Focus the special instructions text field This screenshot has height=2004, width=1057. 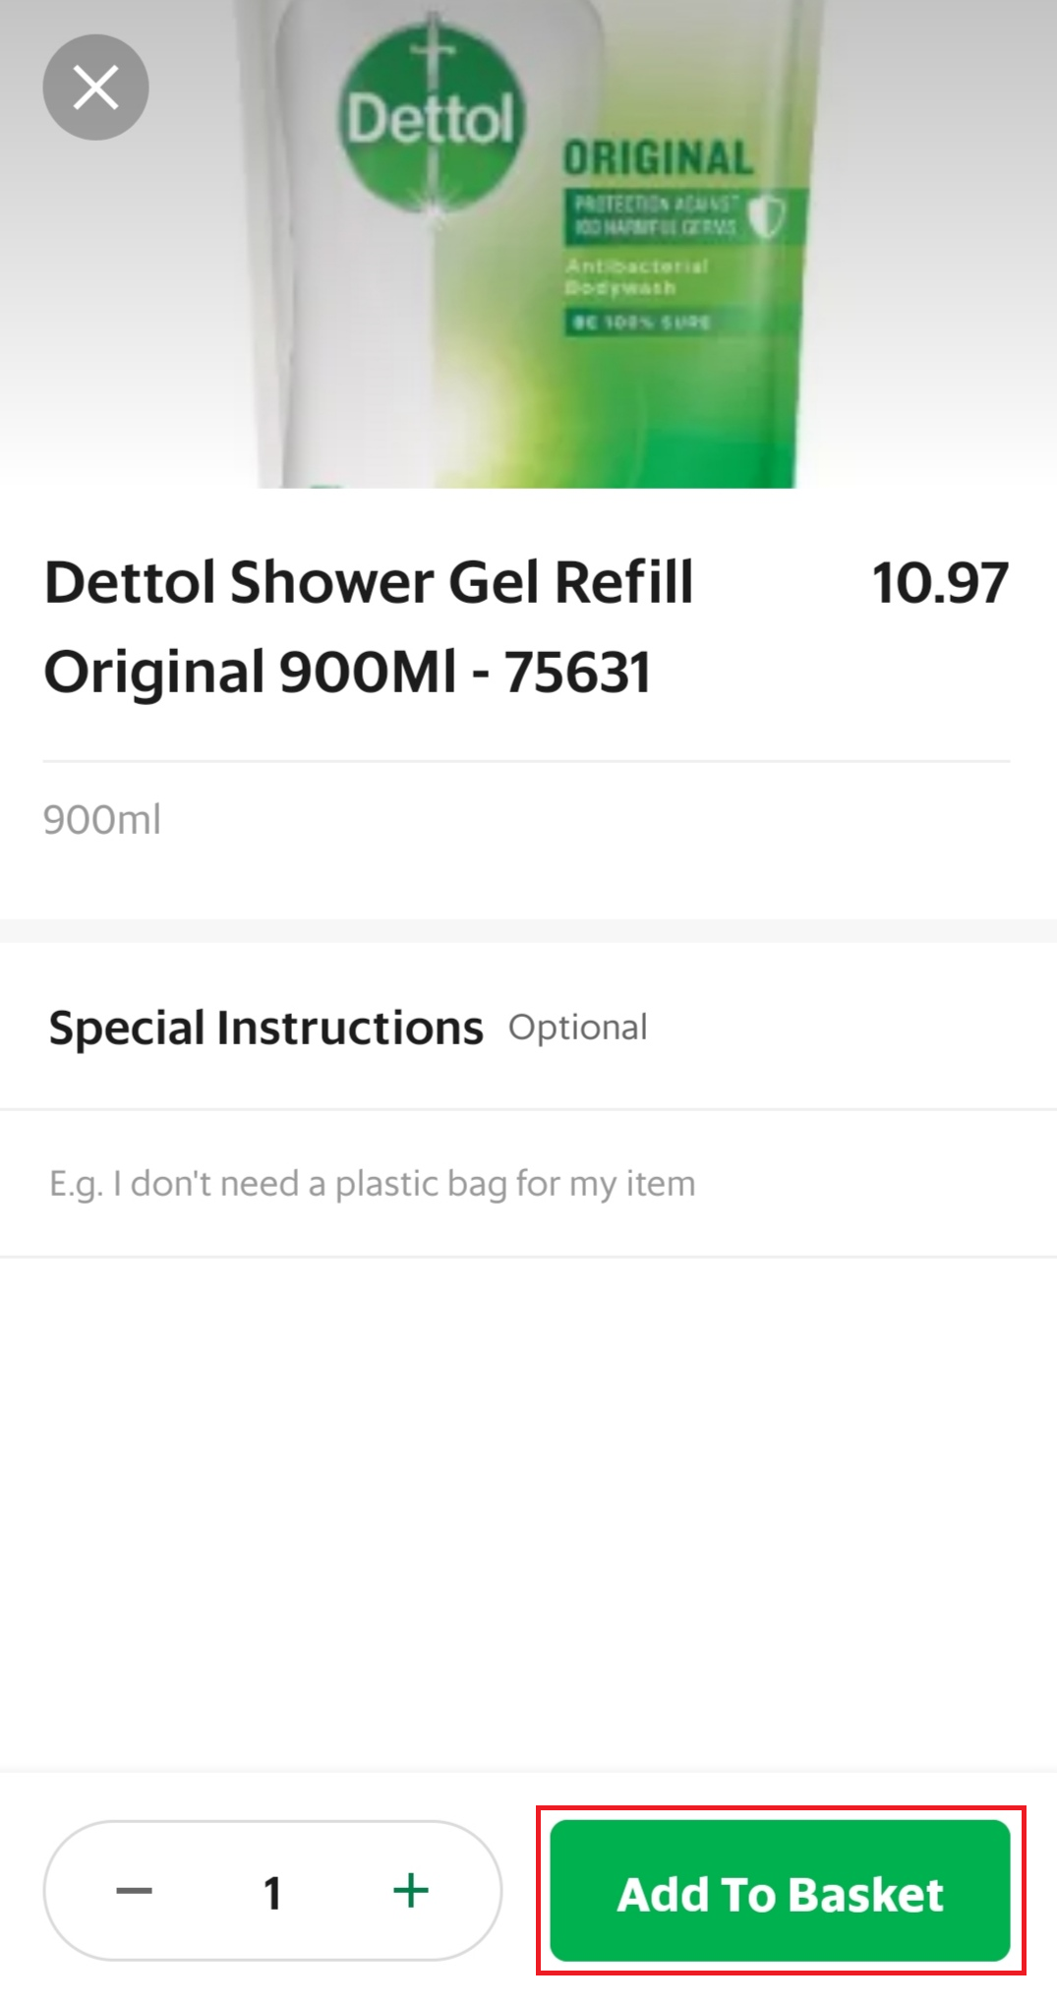click(x=528, y=1183)
